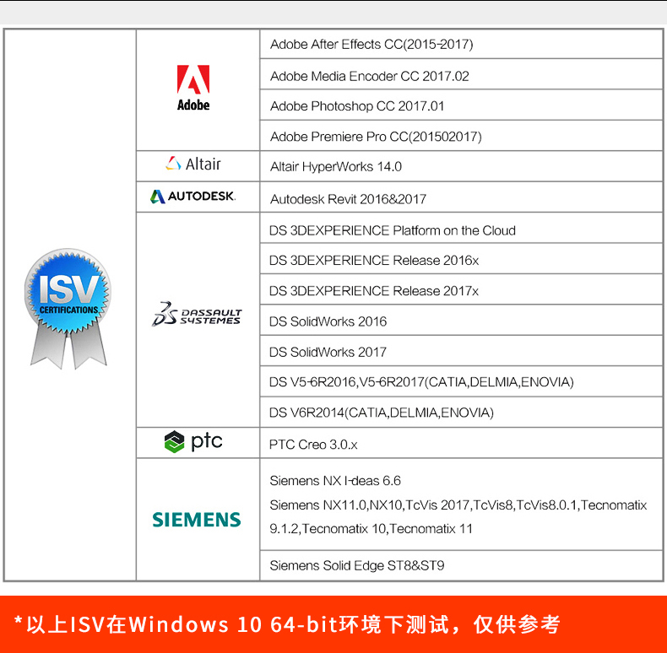Click the Autodesk logo
The image size is (667, 653).
click(193, 197)
